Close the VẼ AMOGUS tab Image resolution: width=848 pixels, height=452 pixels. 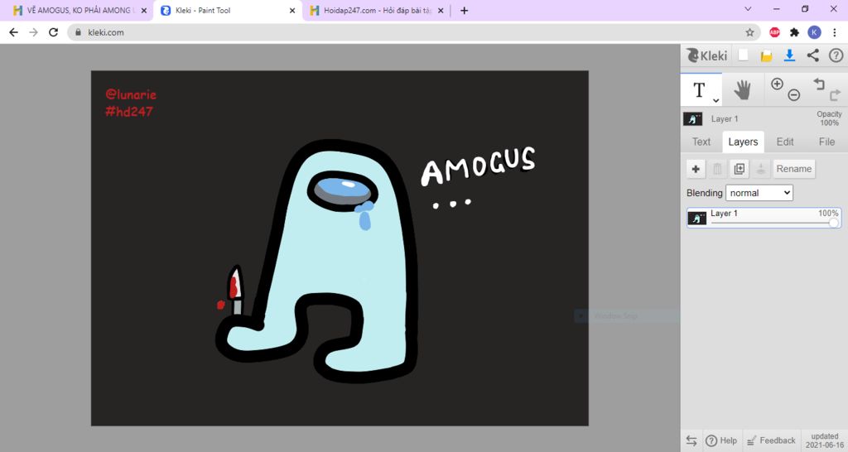coord(144,10)
